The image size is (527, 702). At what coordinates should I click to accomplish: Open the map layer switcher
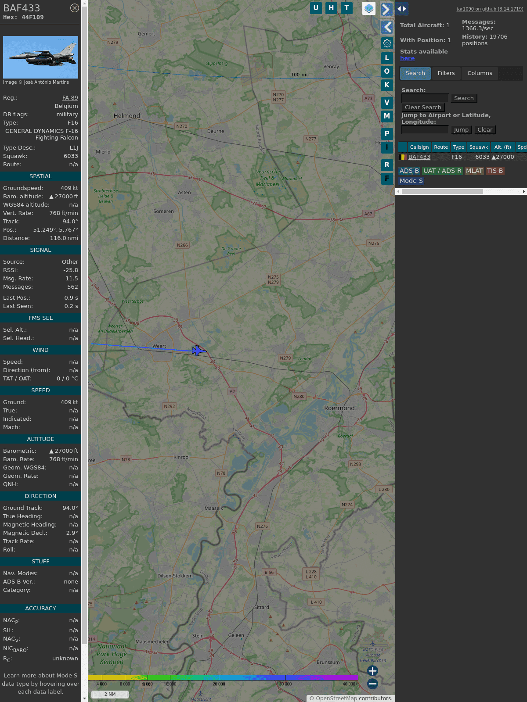[x=369, y=8]
